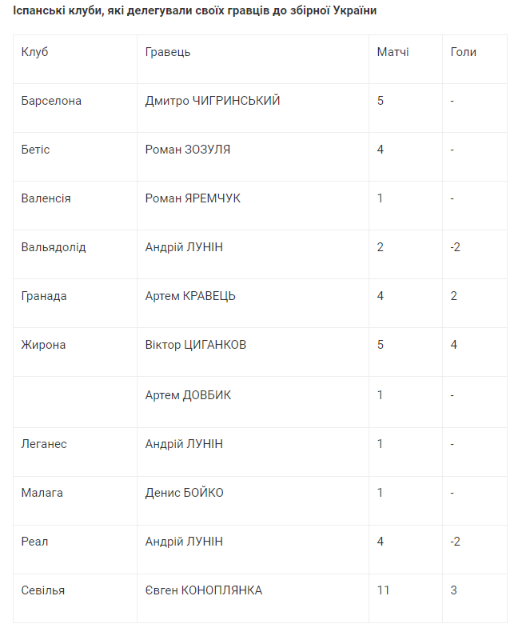522x636 pixels.
Task: Click the Клуб column header
Action: click(35, 52)
